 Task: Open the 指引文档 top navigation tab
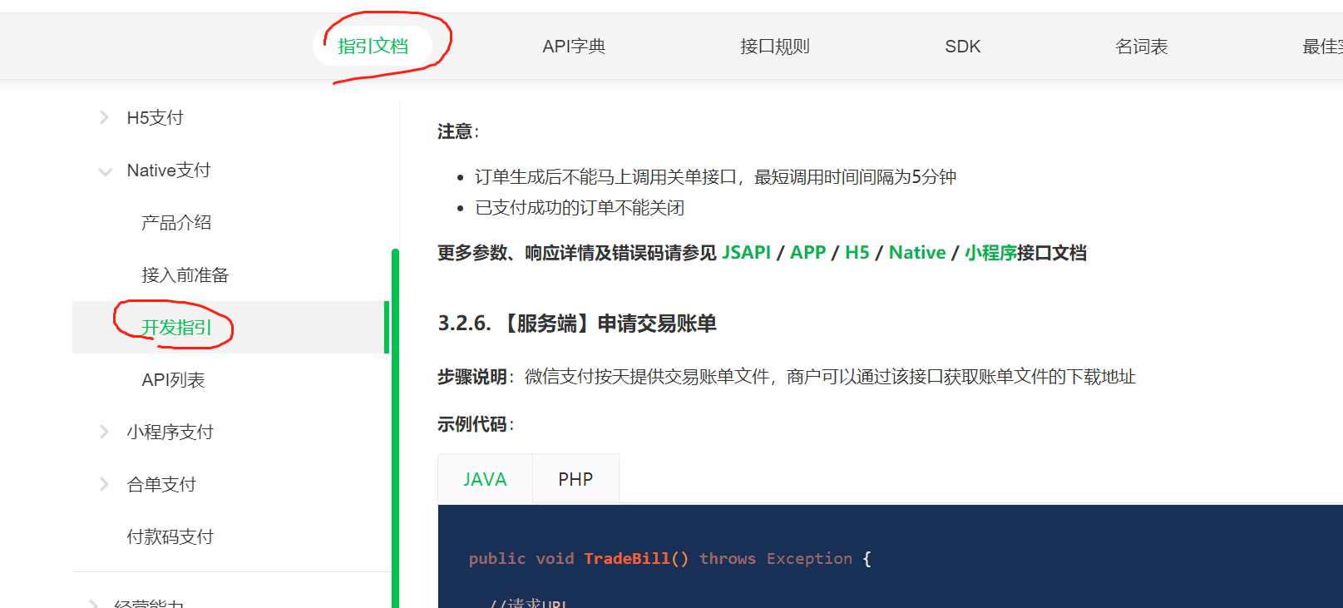click(x=373, y=46)
